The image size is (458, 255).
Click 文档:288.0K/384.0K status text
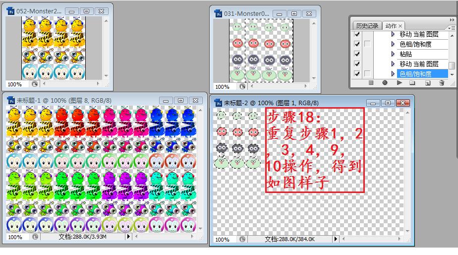click(x=289, y=239)
